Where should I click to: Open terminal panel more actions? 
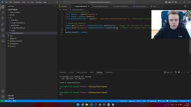tap(182, 72)
